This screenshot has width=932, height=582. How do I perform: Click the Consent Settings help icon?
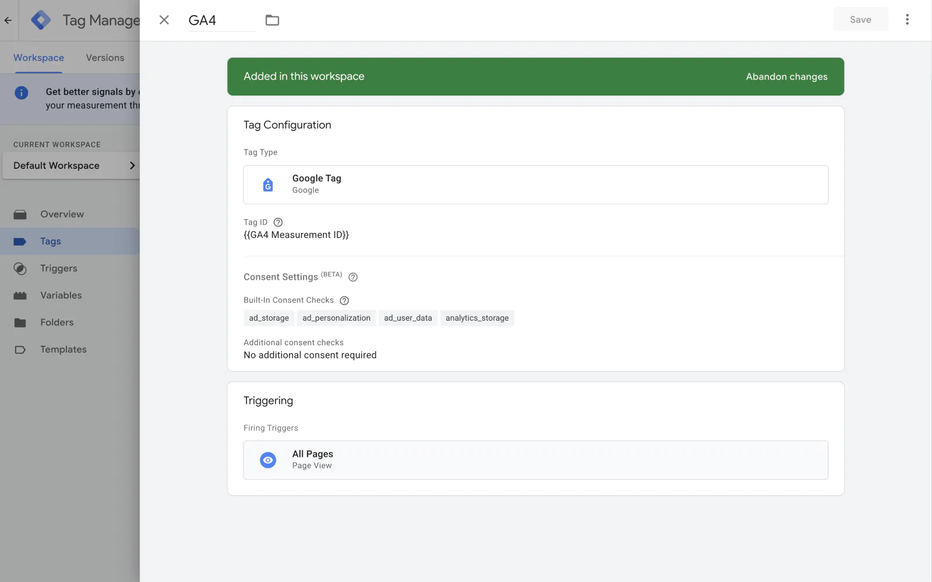coord(352,277)
